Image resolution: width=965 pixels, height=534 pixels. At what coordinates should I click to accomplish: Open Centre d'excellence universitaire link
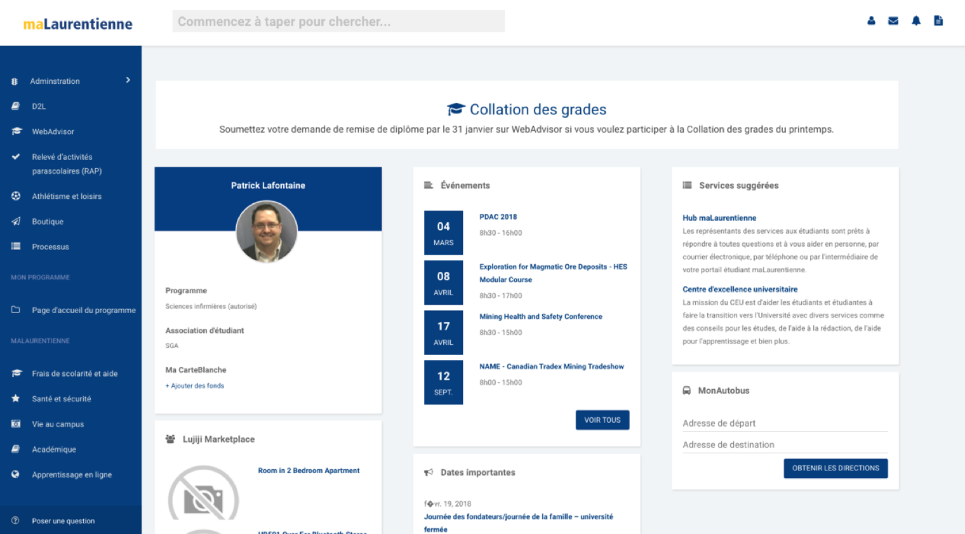coord(740,289)
